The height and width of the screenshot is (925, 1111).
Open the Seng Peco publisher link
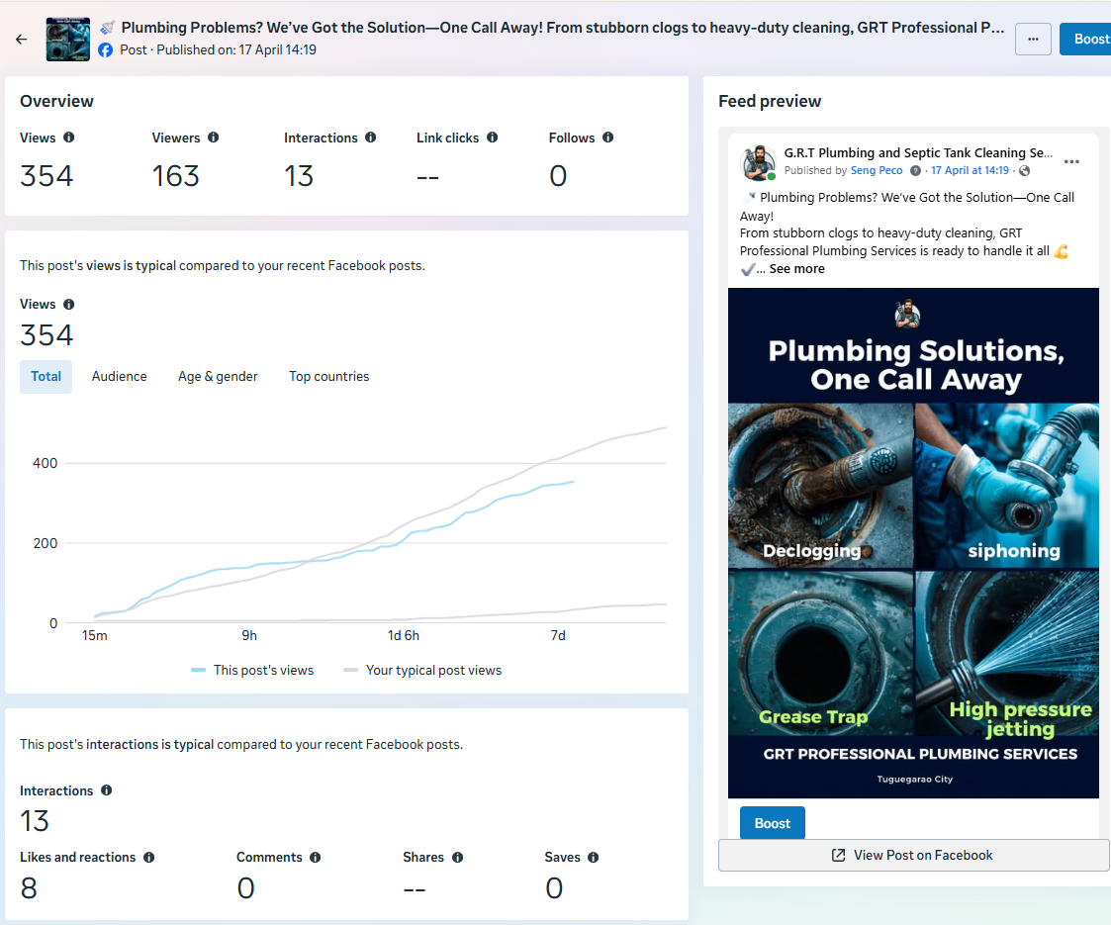877,171
